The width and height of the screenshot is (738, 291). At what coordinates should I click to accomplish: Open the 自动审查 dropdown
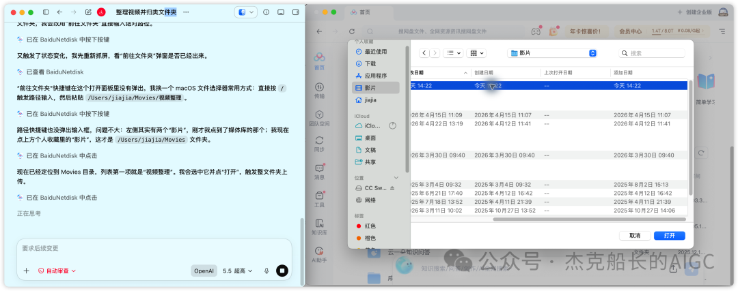(x=57, y=271)
